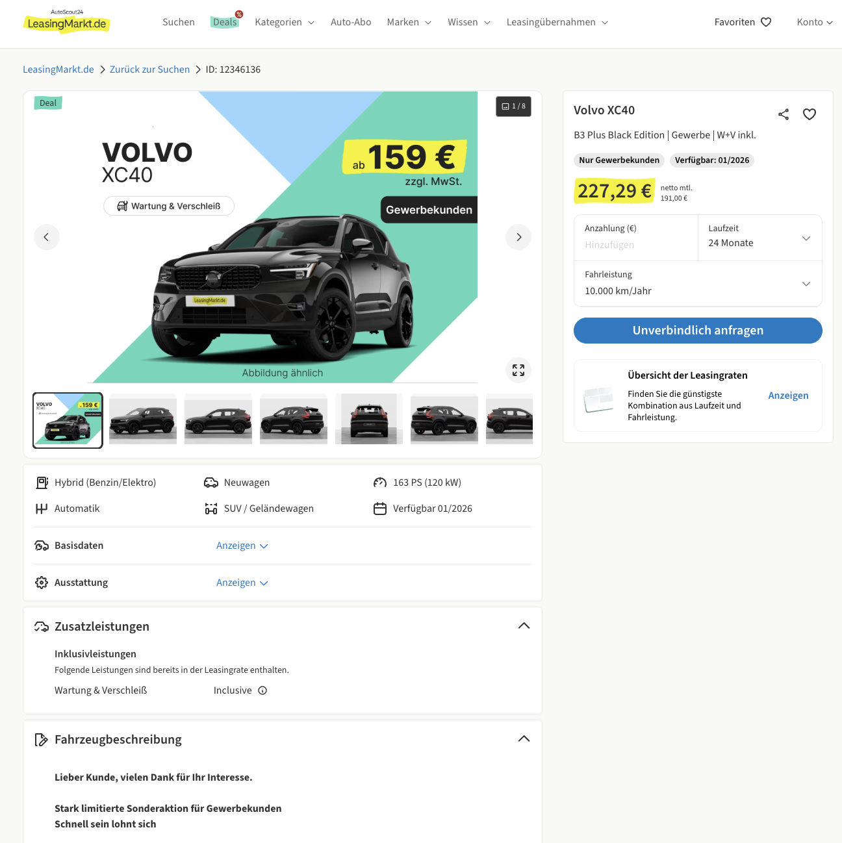Click the LeasingMarkt.de logo
The width and height of the screenshot is (842, 843).
[67, 21]
